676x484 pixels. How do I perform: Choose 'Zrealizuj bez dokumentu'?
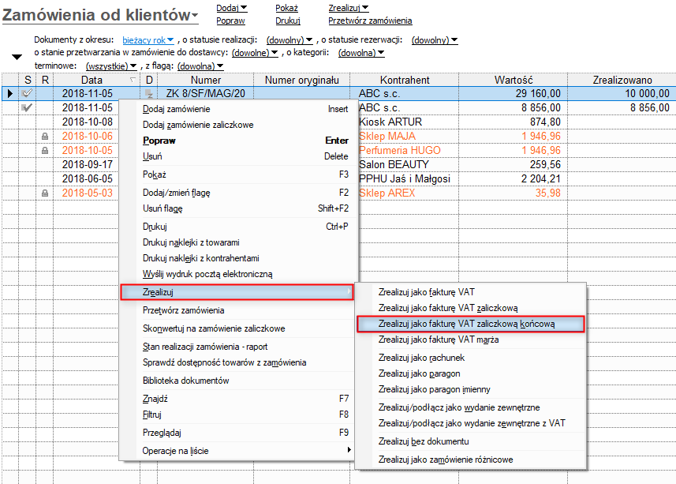click(x=470, y=441)
